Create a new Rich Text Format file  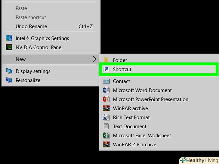coord(131,117)
